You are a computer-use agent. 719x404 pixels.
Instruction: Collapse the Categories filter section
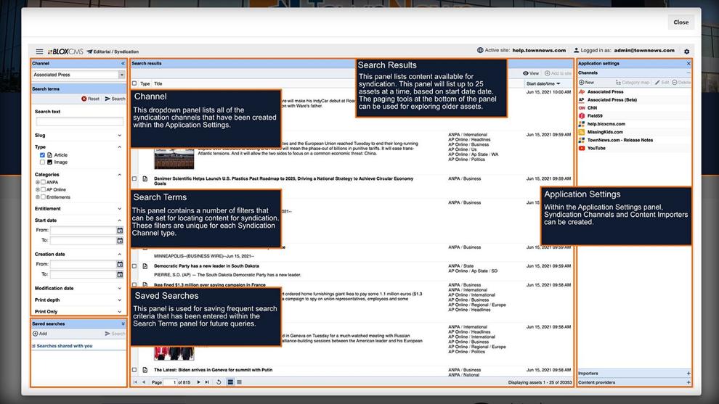click(120, 175)
